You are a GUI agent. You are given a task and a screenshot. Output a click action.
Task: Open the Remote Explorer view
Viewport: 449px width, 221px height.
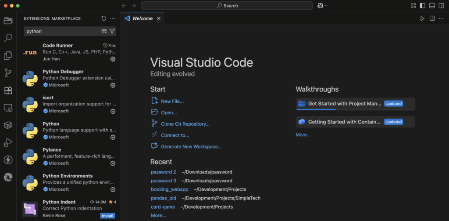coord(8,108)
